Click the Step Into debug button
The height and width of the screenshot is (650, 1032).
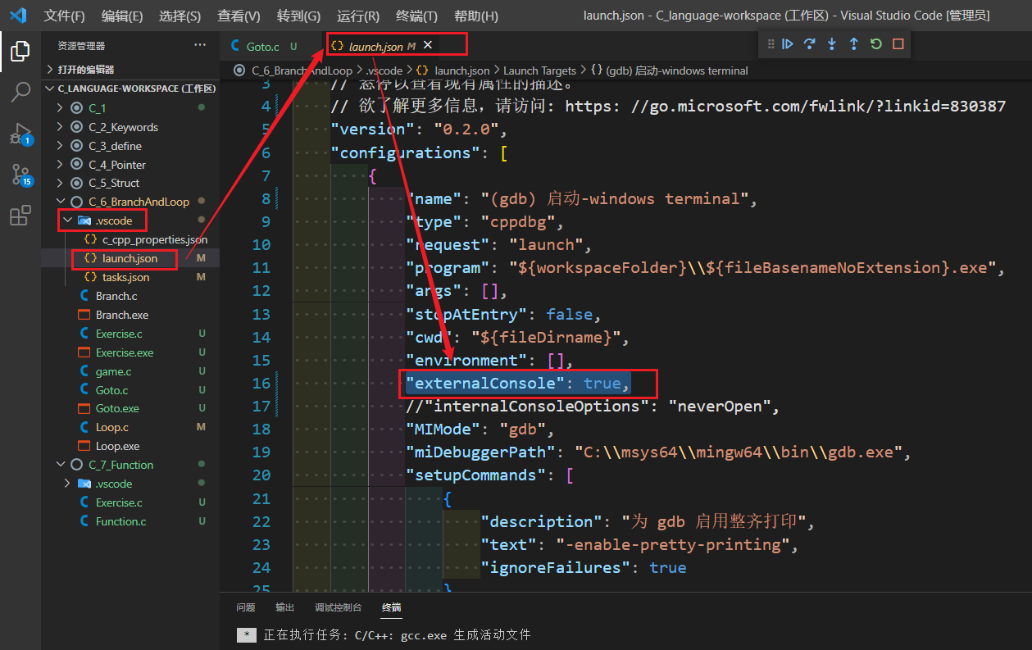[x=832, y=44]
